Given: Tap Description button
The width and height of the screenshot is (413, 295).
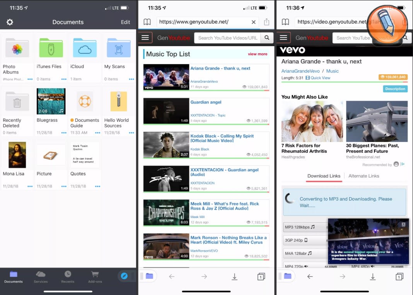Looking at the screenshot, I should pos(395,89).
